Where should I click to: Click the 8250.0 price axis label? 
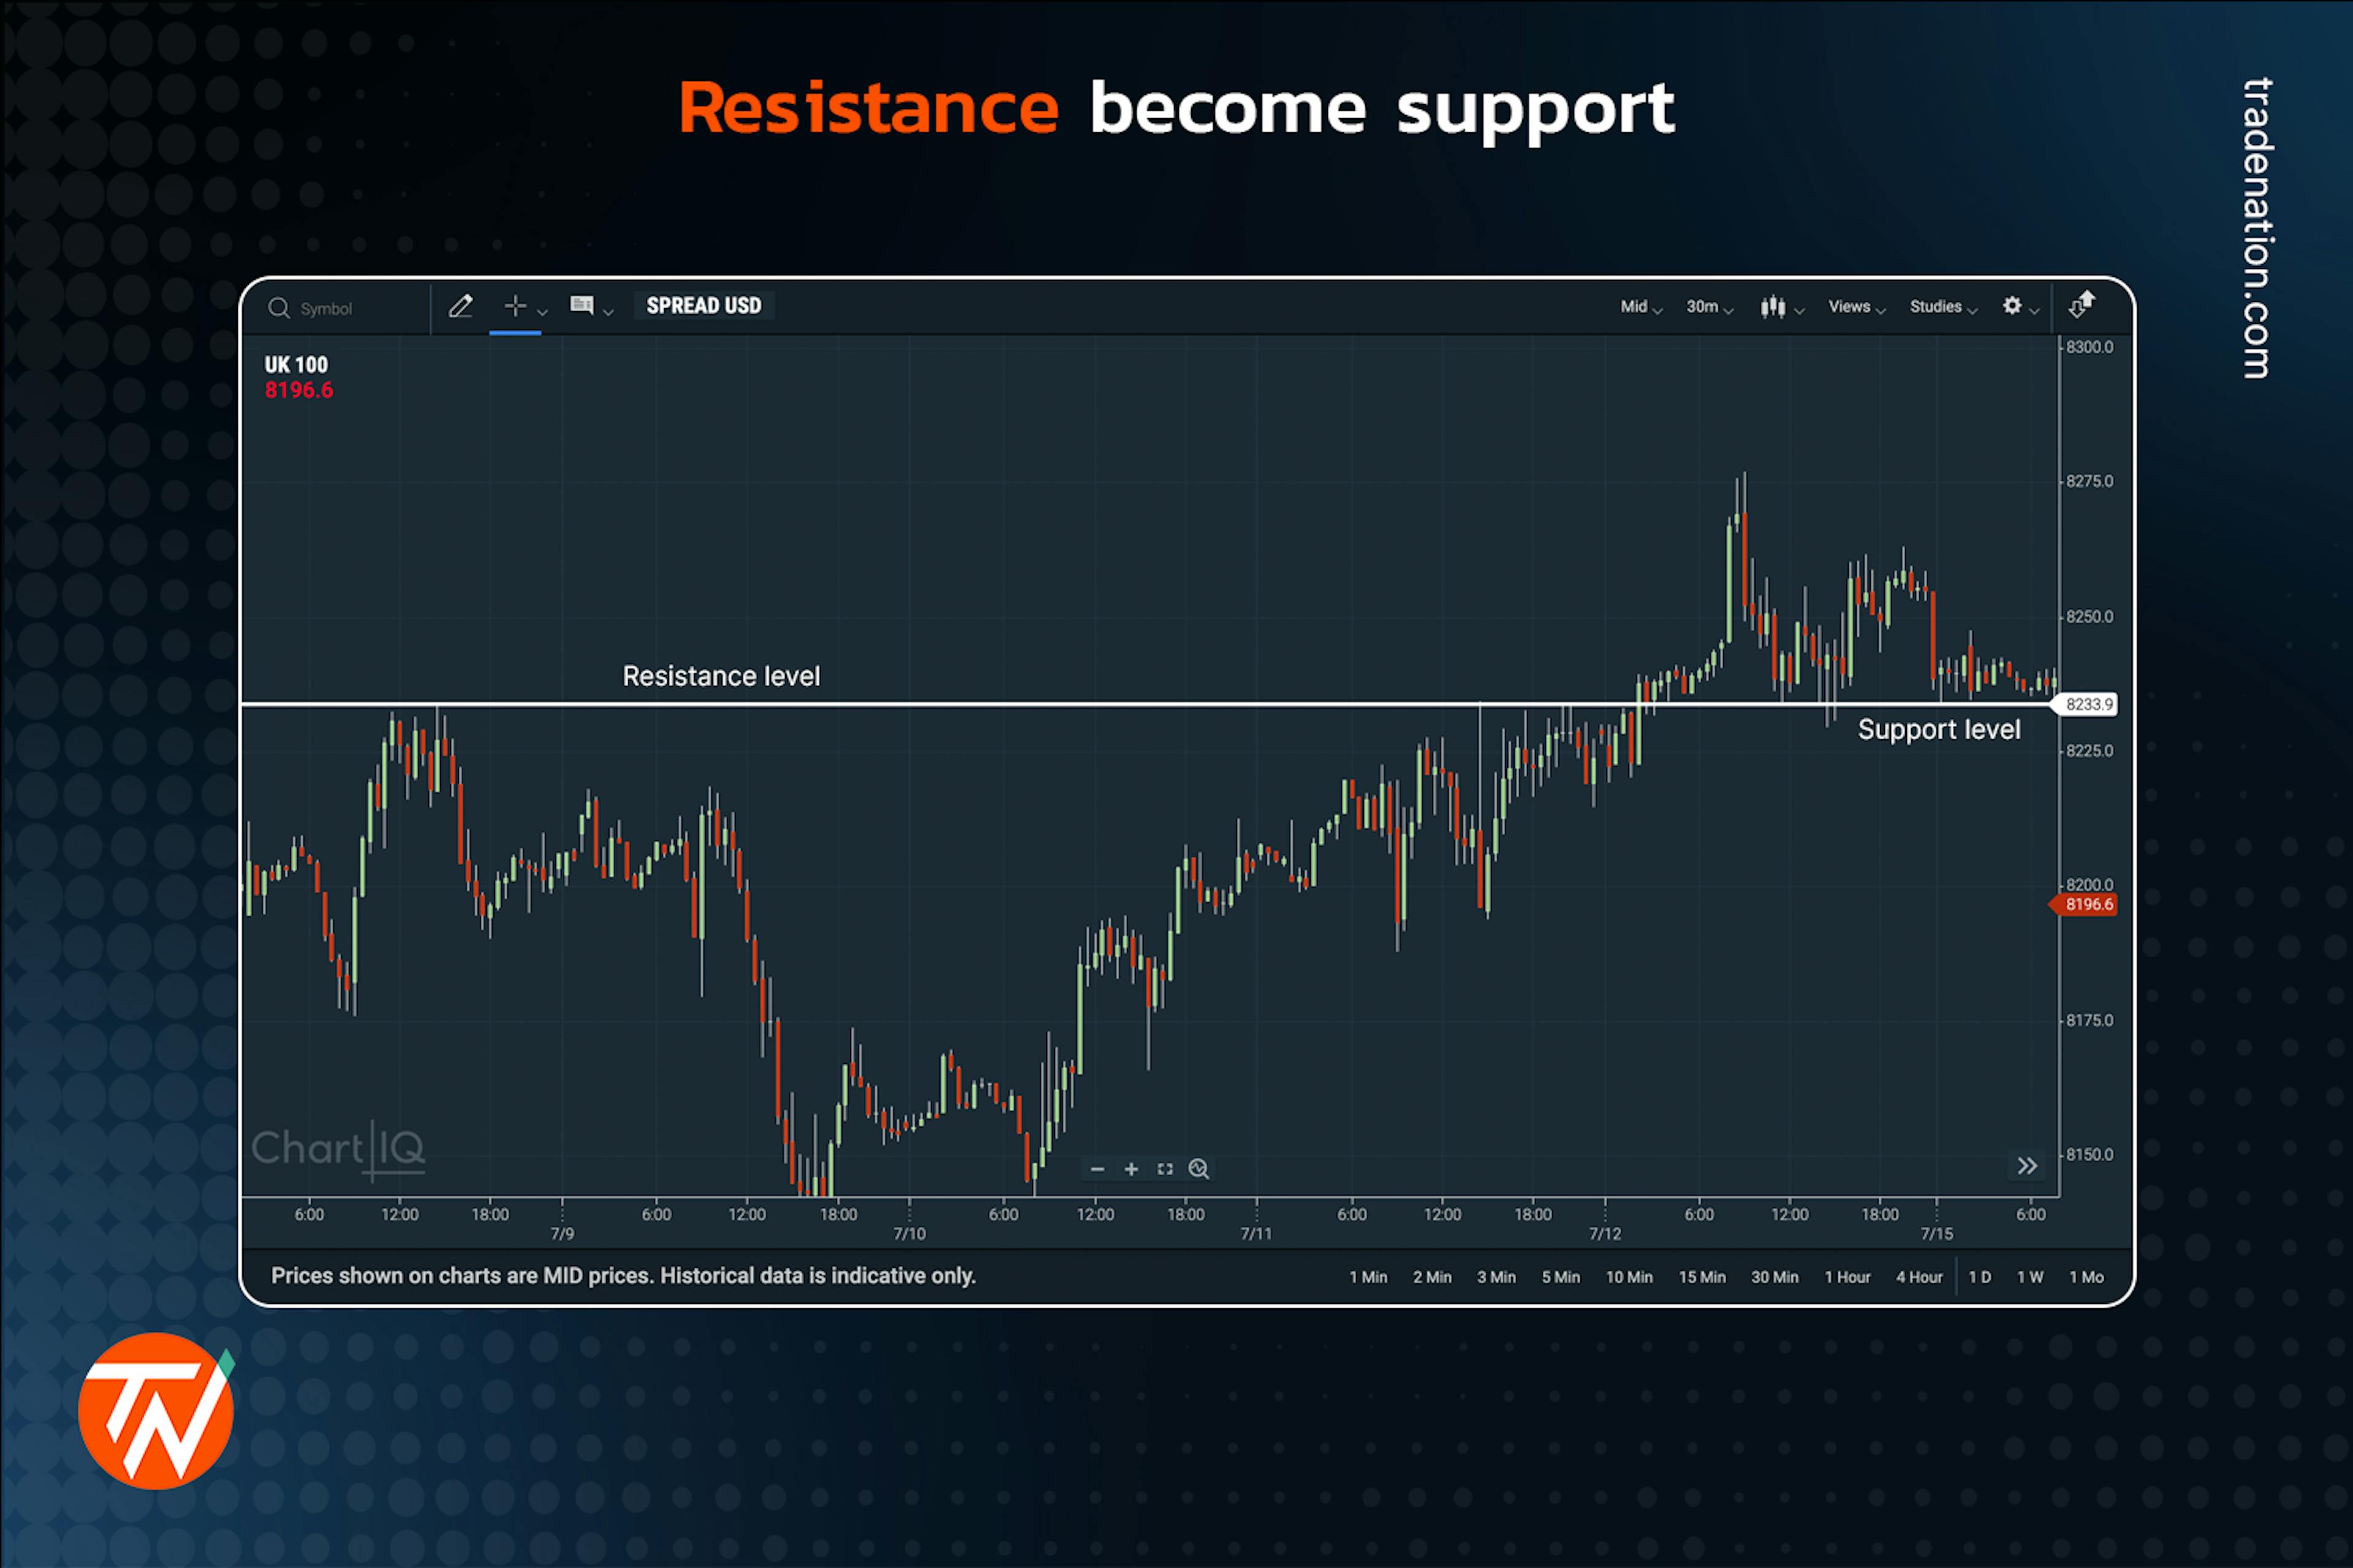point(2090,616)
